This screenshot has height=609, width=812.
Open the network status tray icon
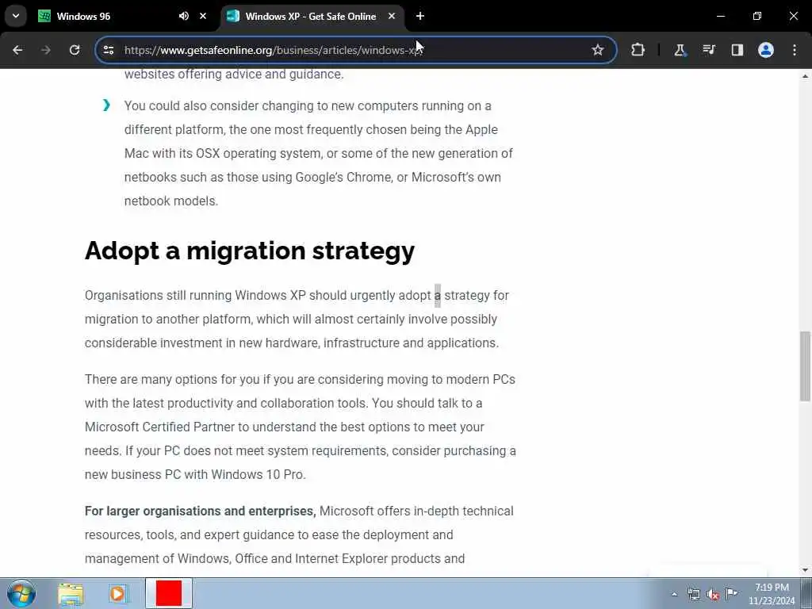tap(694, 595)
